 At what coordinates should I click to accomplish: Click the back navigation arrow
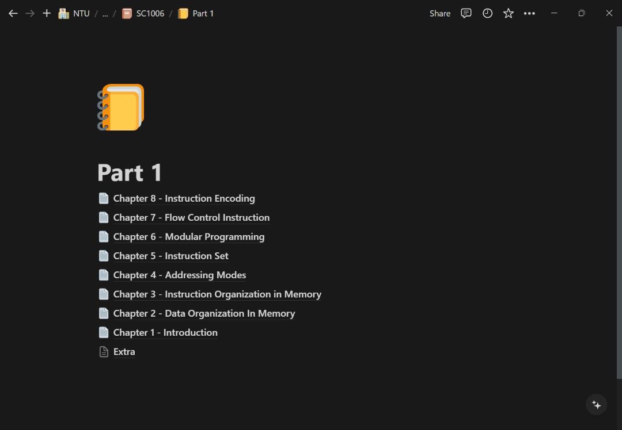pos(13,13)
